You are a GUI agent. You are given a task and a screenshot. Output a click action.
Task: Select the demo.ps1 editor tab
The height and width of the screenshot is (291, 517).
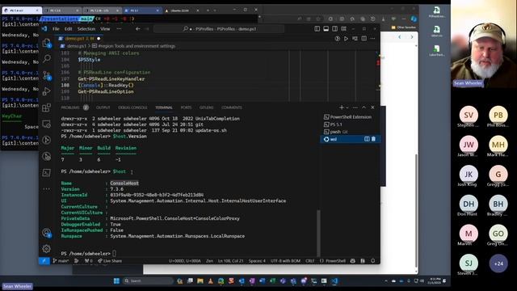pyautogui.click(x=79, y=39)
